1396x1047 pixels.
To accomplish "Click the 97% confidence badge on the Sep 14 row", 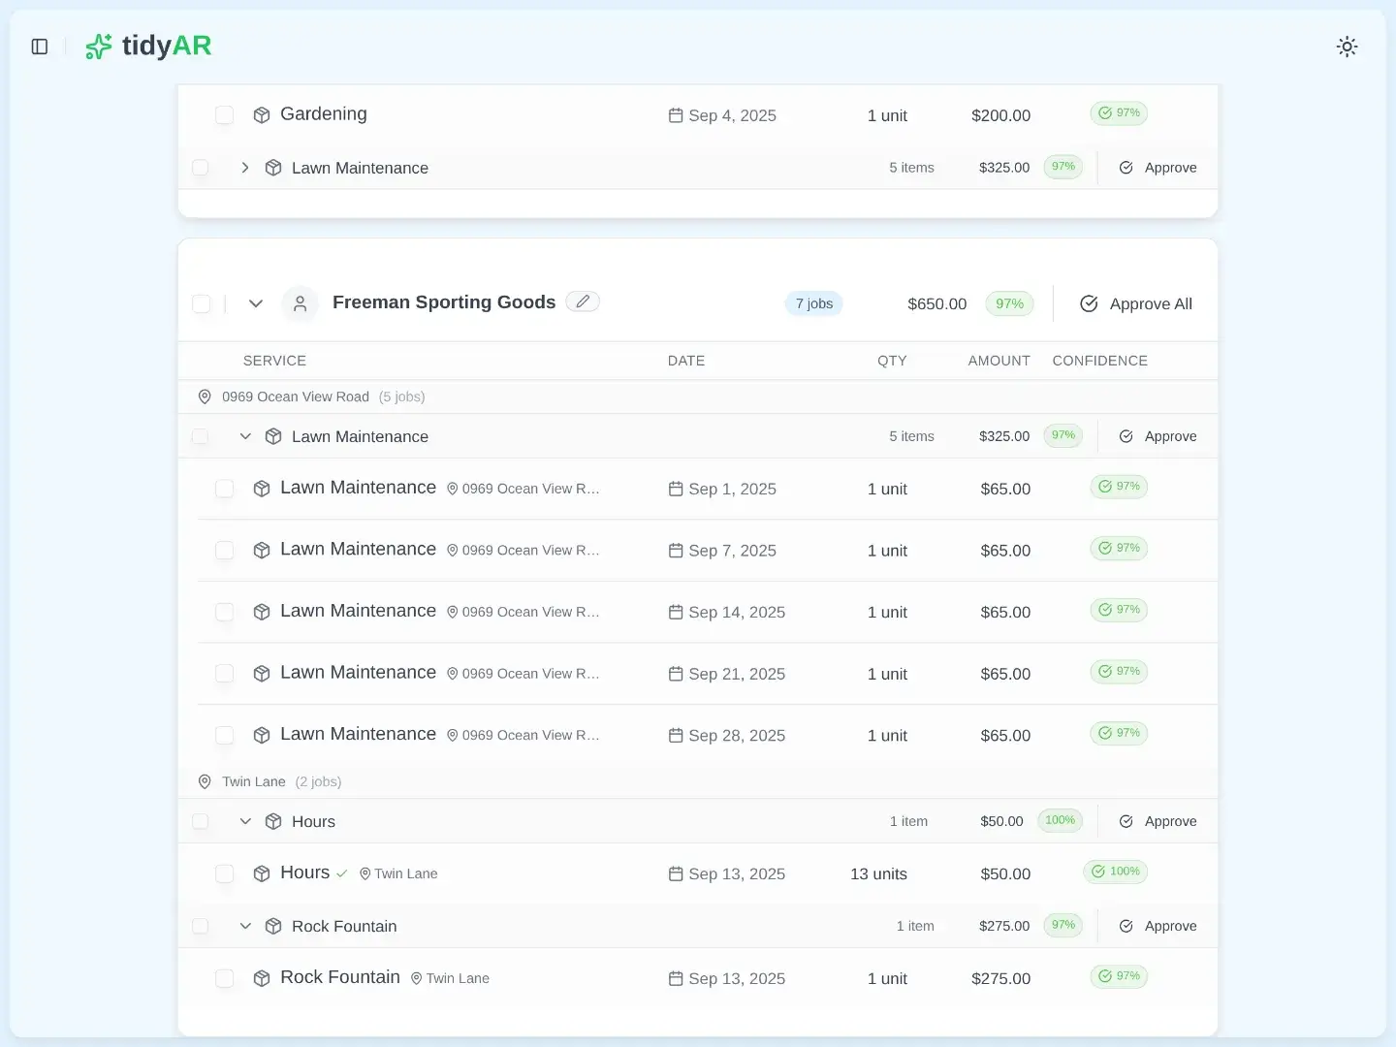I will click(x=1119, y=610).
